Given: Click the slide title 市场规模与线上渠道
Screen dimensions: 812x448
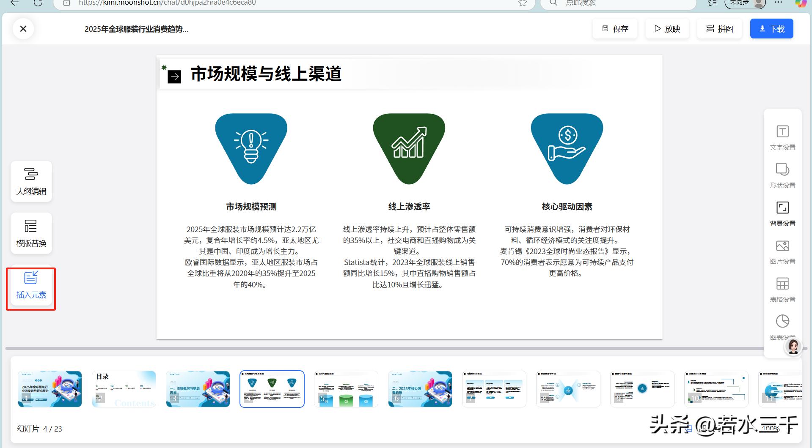Looking at the screenshot, I should tap(266, 74).
